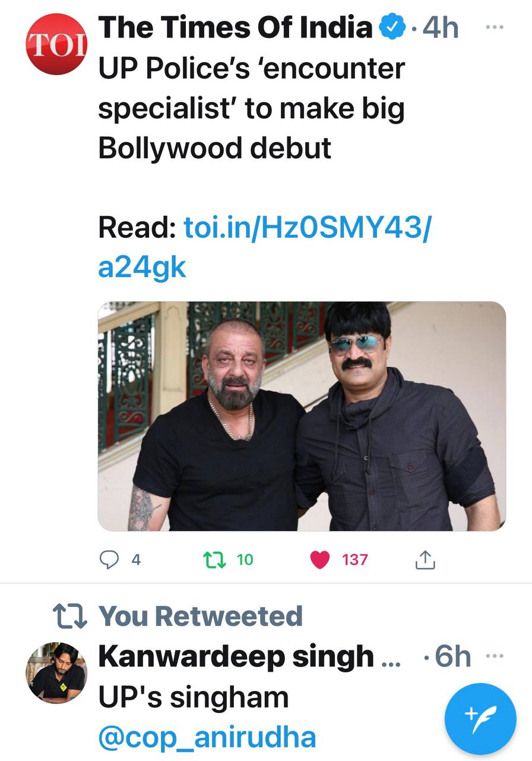Open The Times Of India account name
The width and height of the screenshot is (532, 761).
click(x=235, y=28)
